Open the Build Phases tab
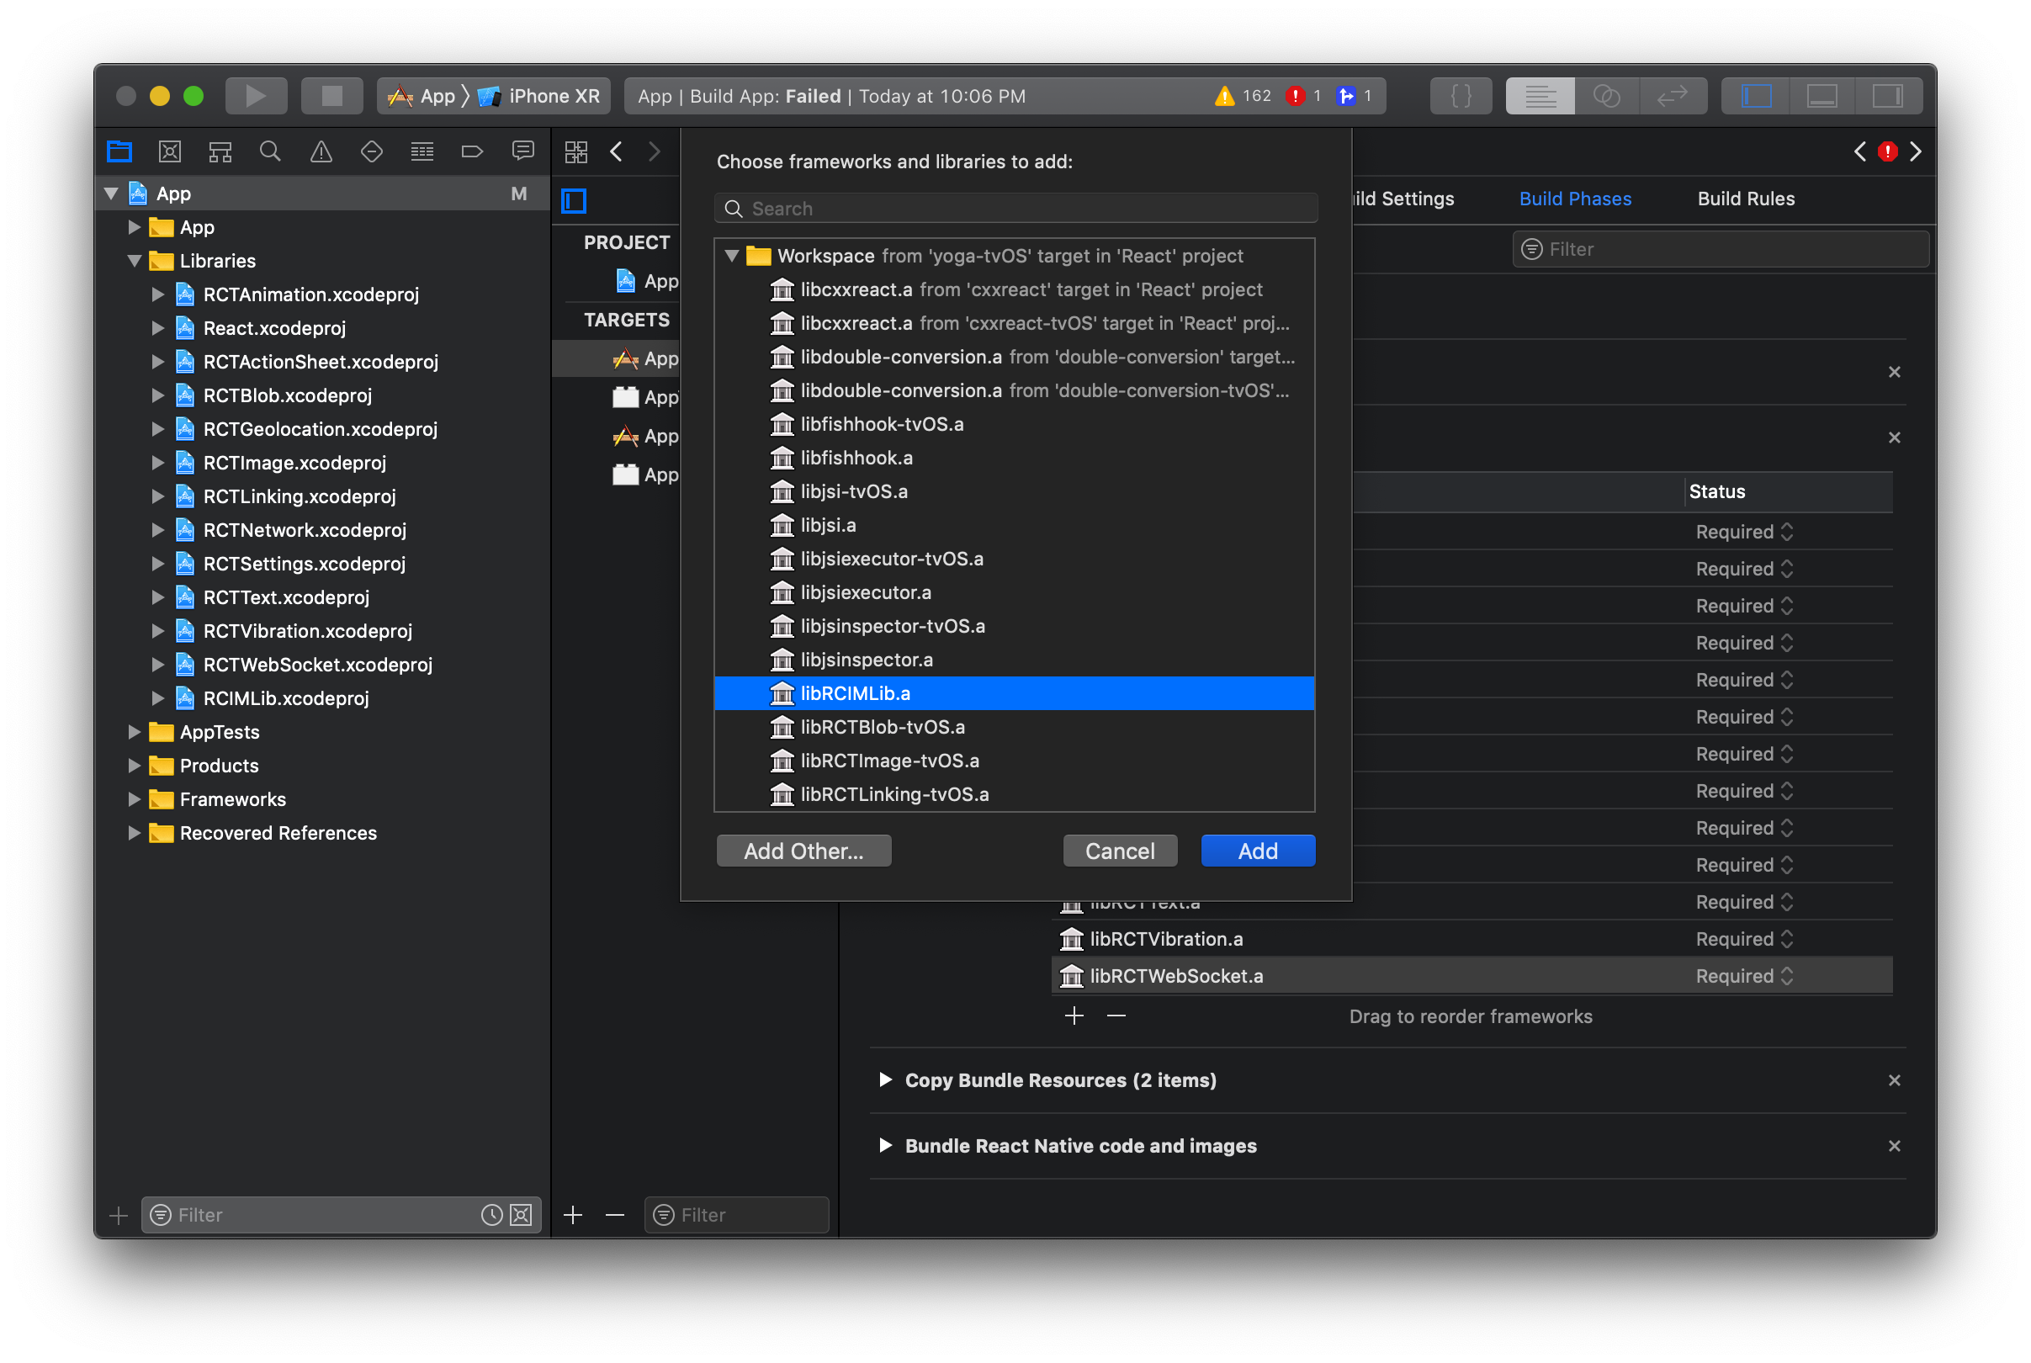2031x1363 pixels. point(1575,199)
